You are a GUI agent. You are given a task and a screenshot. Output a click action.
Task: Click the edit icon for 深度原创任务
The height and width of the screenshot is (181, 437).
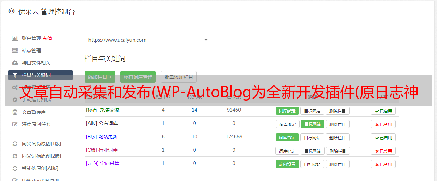pyautogui.click(x=15, y=124)
